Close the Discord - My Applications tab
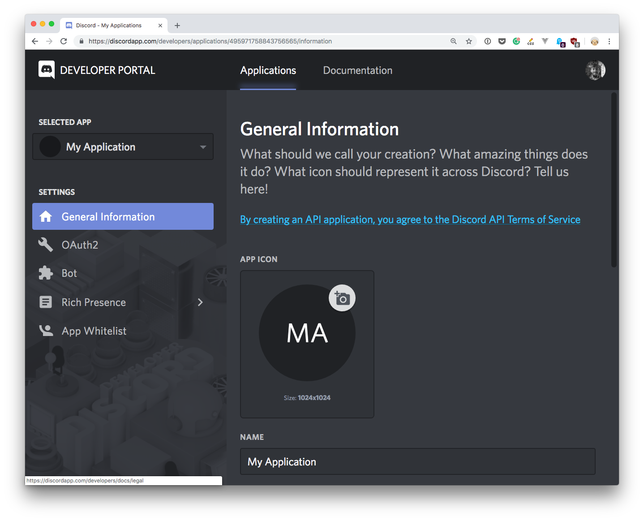Screen dimensions: 644x521 [x=160, y=26]
